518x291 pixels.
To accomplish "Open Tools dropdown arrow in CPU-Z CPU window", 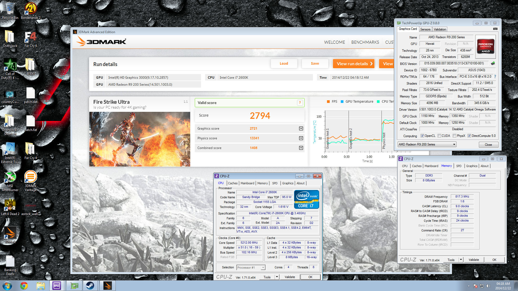I will coord(277,277).
